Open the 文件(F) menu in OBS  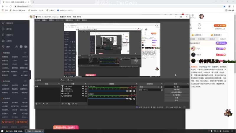coord(38,20)
